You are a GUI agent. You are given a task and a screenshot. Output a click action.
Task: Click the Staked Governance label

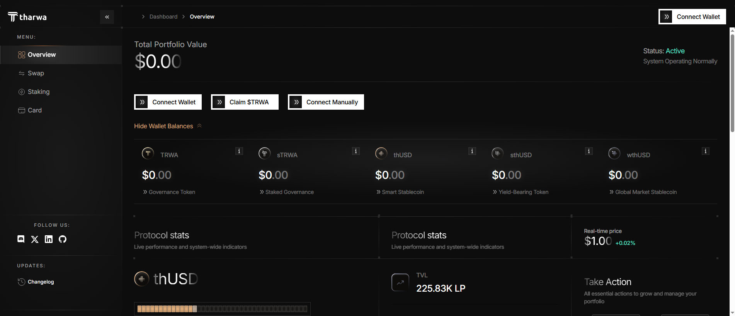[x=289, y=192]
